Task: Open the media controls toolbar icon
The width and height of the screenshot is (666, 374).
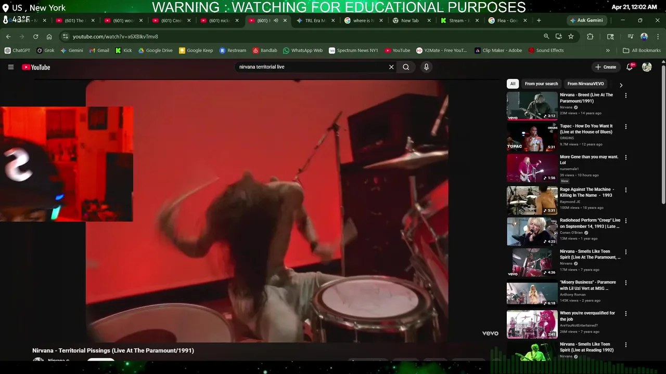Action: point(630,36)
